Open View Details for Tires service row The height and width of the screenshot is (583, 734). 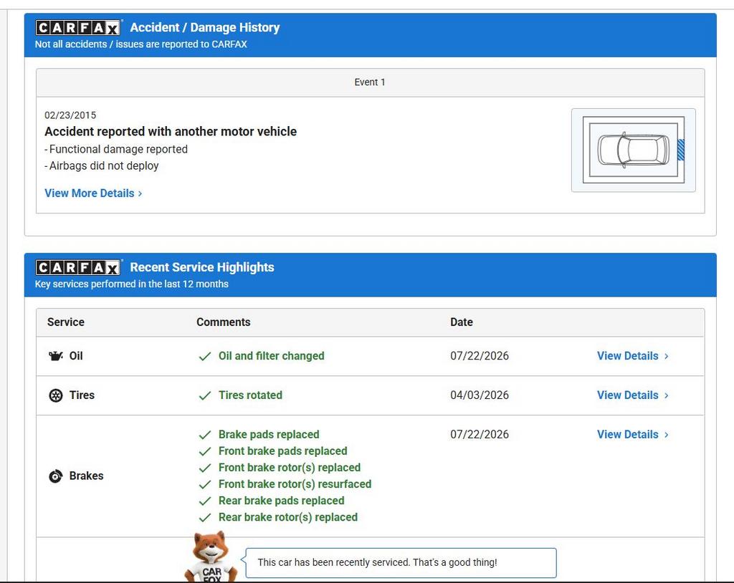click(x=632, y=395)
